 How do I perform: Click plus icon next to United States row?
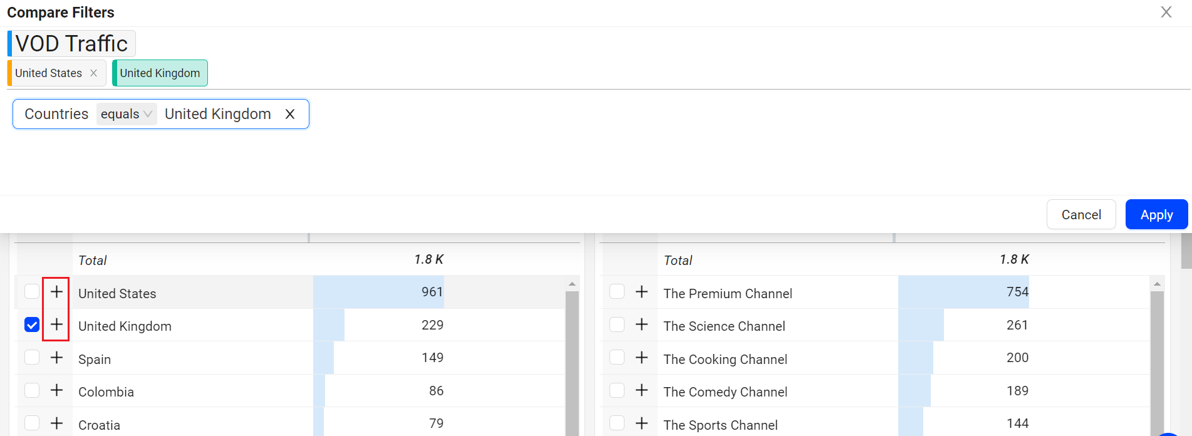56,292
